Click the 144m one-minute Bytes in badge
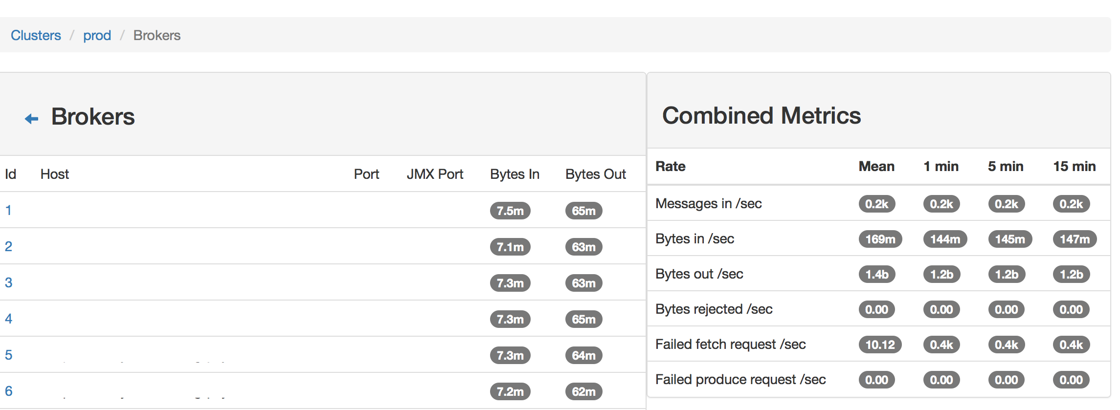1120x410 pixels. [x=945, y=239]
